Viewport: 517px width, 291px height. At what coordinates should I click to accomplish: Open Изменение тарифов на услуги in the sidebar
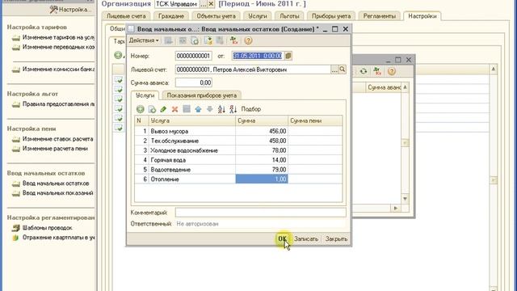54,38
